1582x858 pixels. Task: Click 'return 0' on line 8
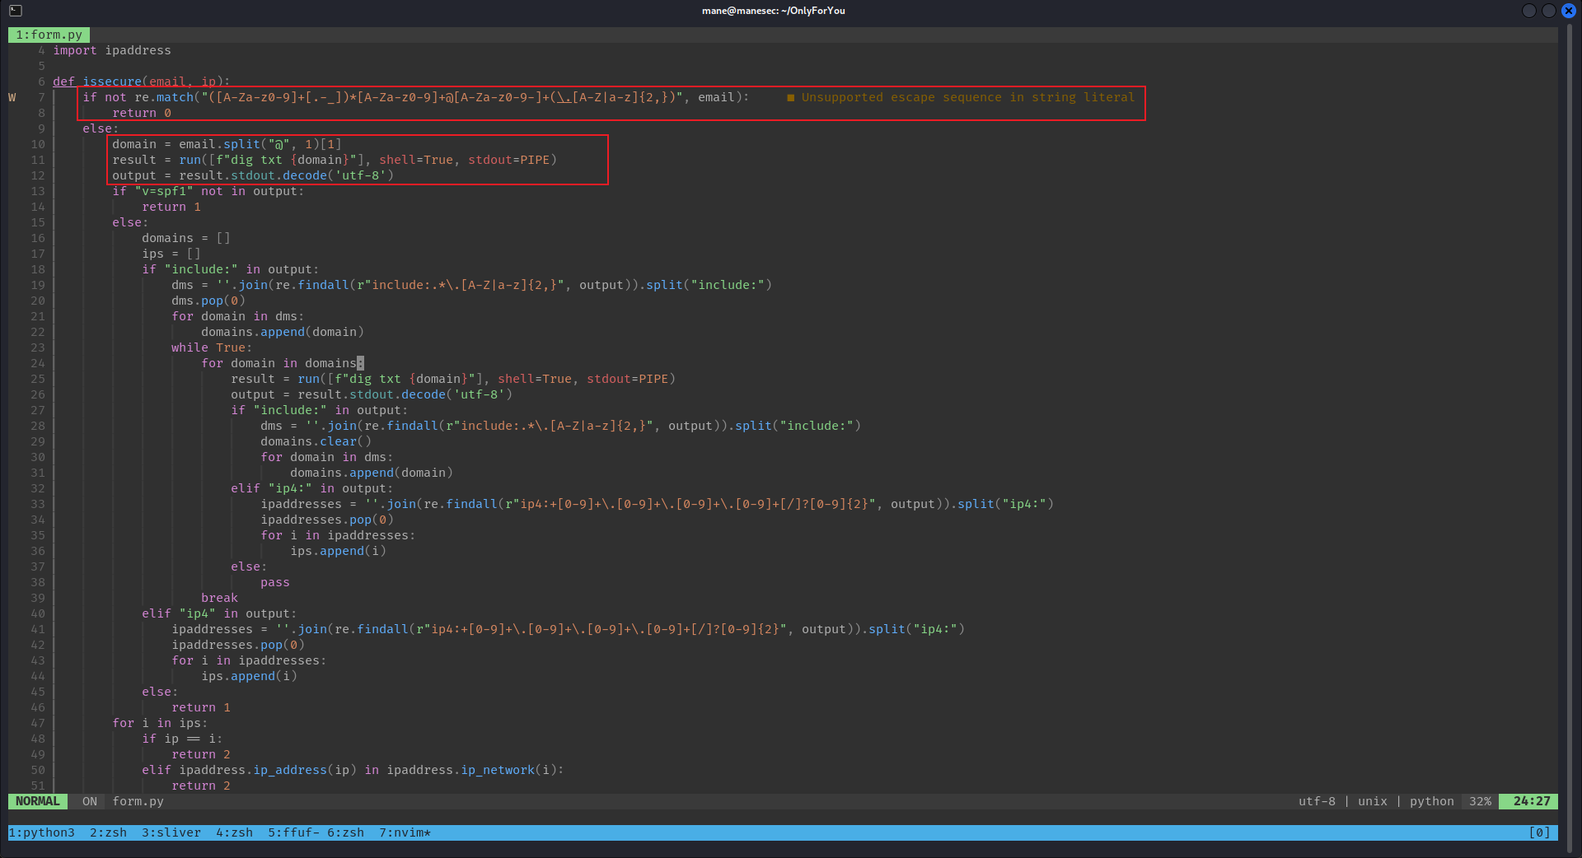pos(142,113)
